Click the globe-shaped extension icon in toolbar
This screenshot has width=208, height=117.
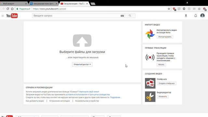(x=184, y=9)
